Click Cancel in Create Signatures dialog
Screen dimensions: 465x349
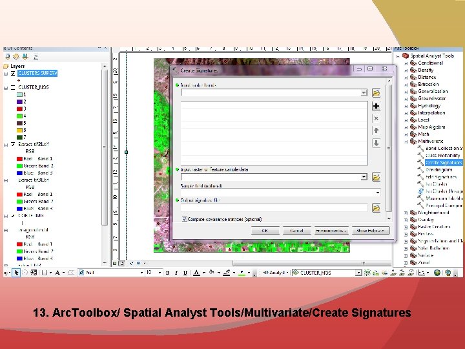point(296,231)
